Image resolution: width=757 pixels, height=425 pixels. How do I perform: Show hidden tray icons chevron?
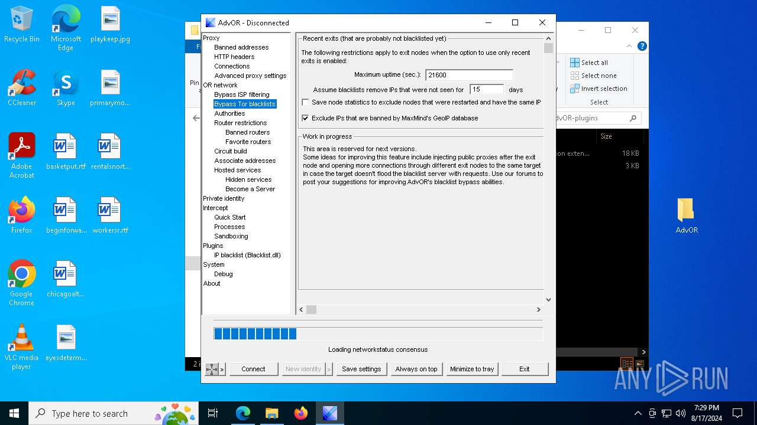point(638,413)
